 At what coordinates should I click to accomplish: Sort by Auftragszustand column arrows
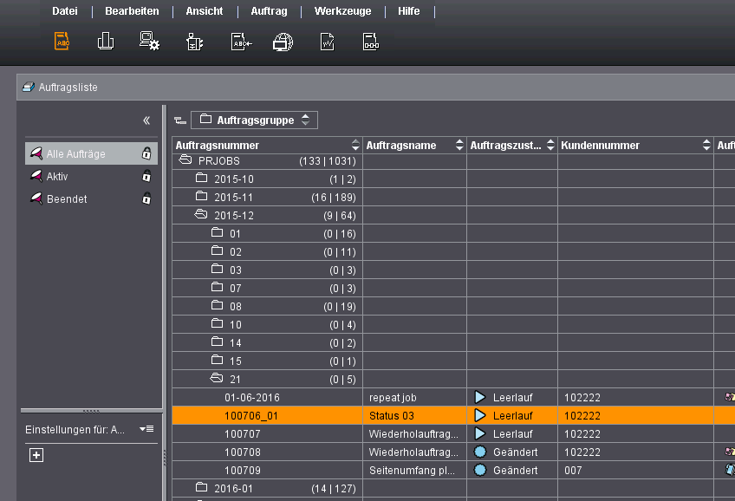pyautogui.click(x=550, y=145)
